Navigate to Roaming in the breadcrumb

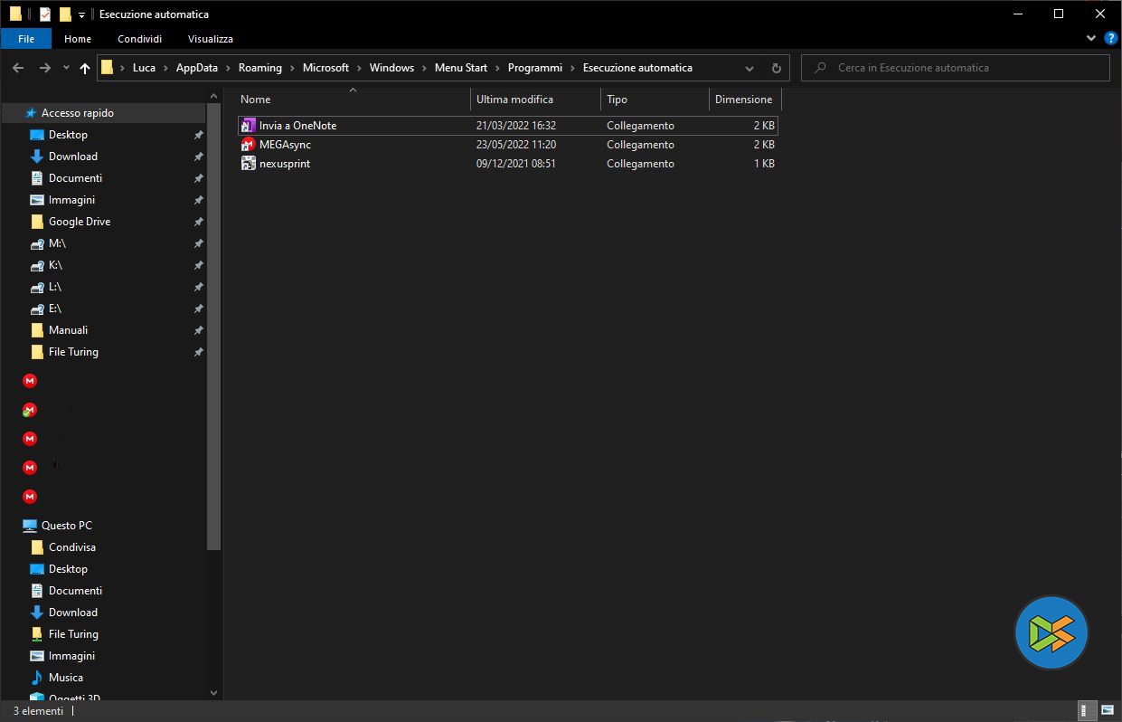(259, 68)
